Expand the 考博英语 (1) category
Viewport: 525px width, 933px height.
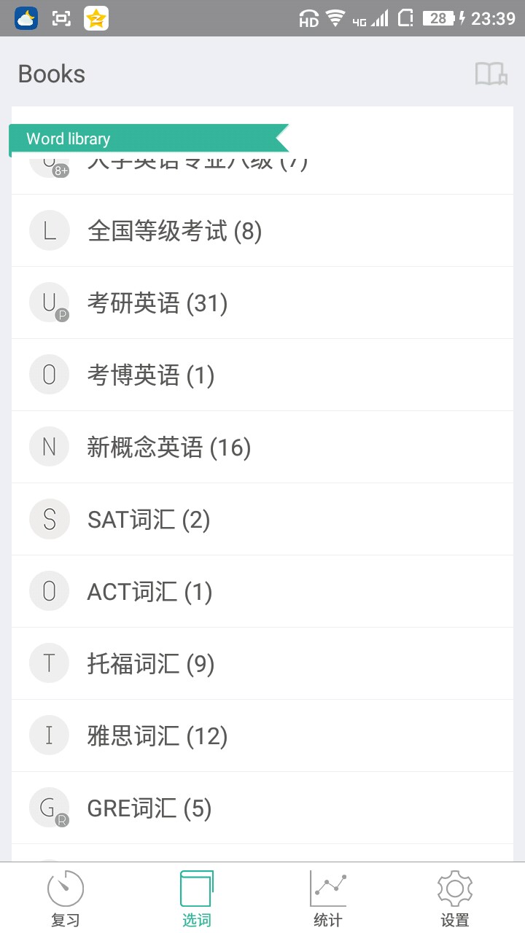point(151,375)
